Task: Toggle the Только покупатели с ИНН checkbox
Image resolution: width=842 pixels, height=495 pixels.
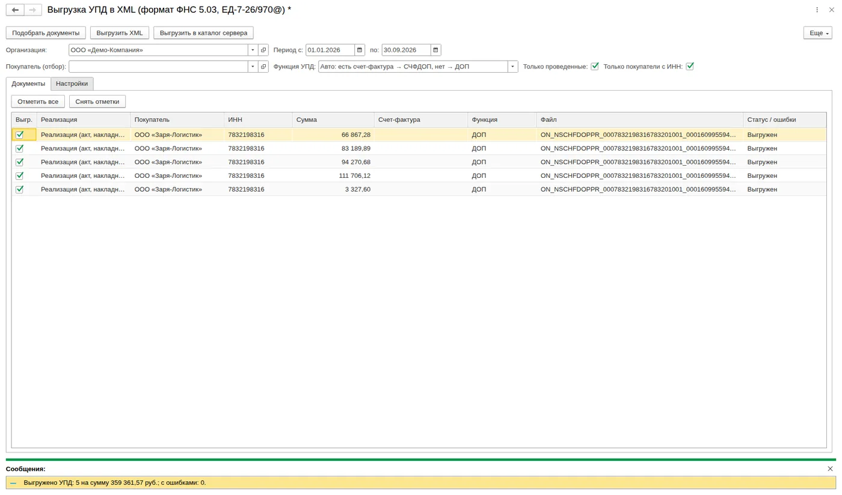Action: coord(690,66)
